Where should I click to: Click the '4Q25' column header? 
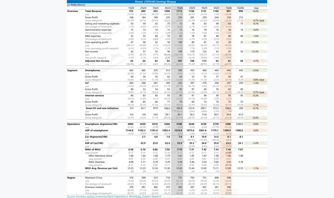coord(216,8)
